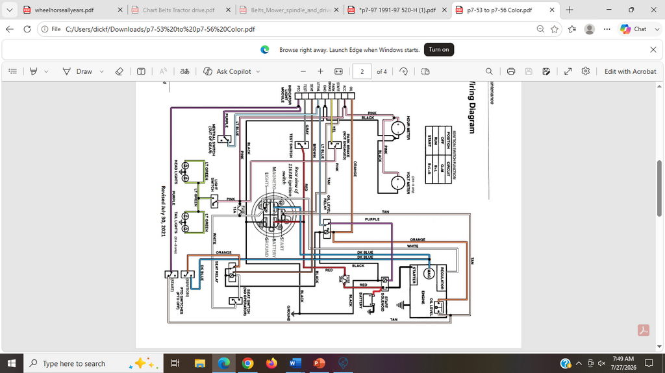Viewport: 665px width, 373px height.
Task: Open the tab search dropdown
Action: tap(9, 10)
